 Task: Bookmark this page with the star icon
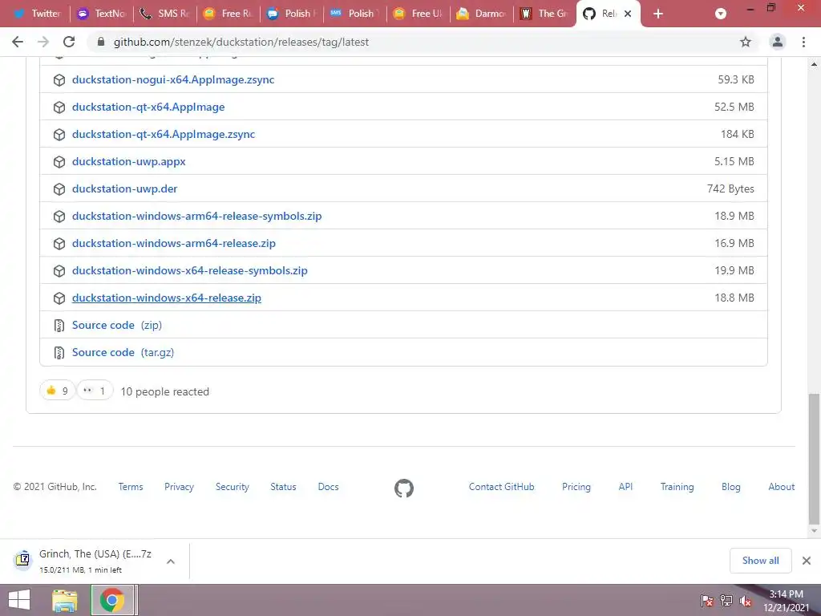[x=746, y=42]
